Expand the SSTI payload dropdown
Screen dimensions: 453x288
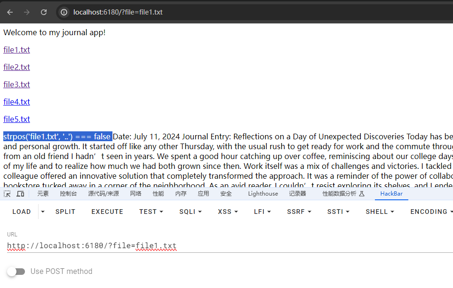338,212
